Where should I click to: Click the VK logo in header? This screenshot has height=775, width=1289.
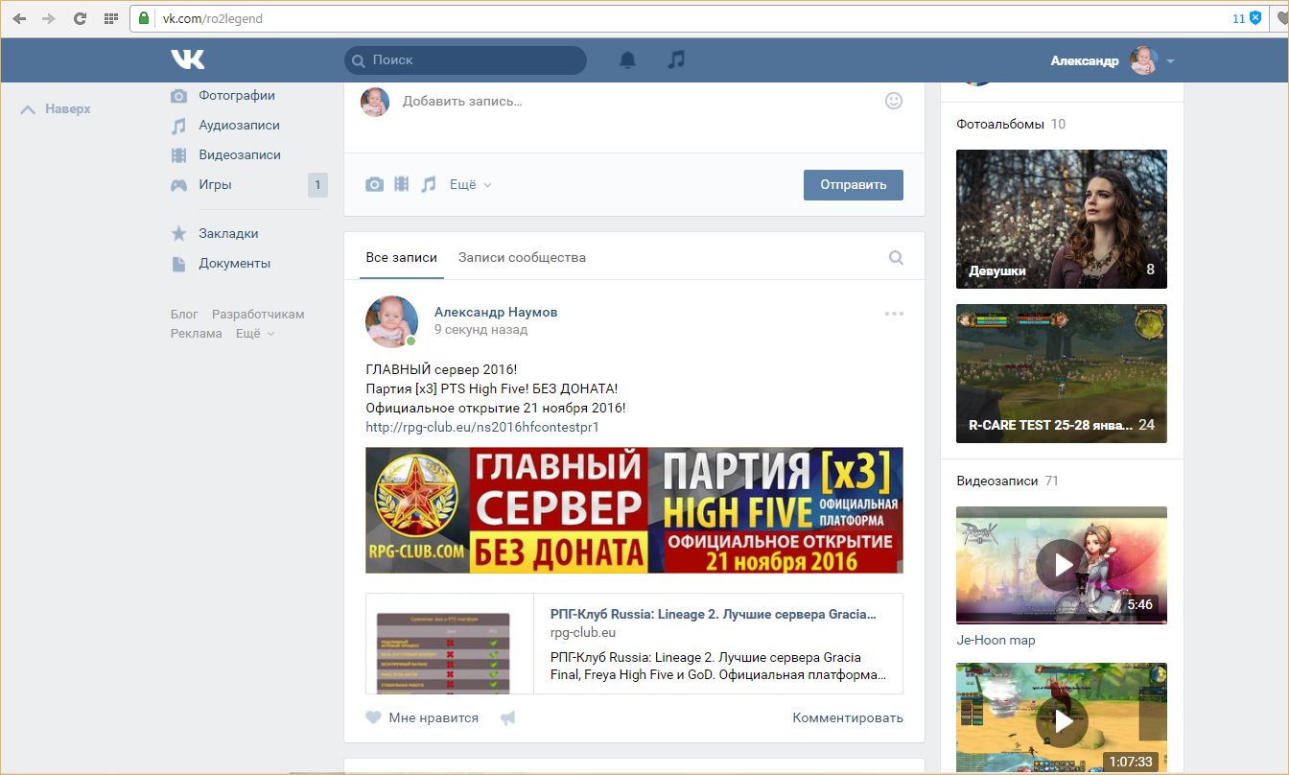188,59
